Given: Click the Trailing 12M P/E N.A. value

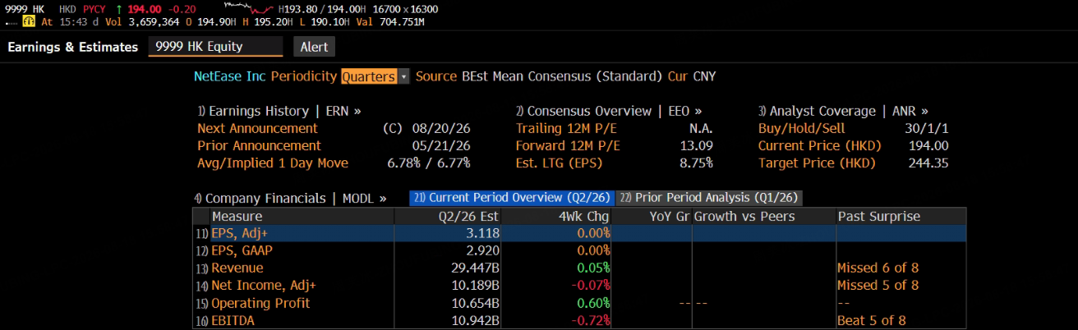Looking at the screenshot, I should click(x=701, y=128).
